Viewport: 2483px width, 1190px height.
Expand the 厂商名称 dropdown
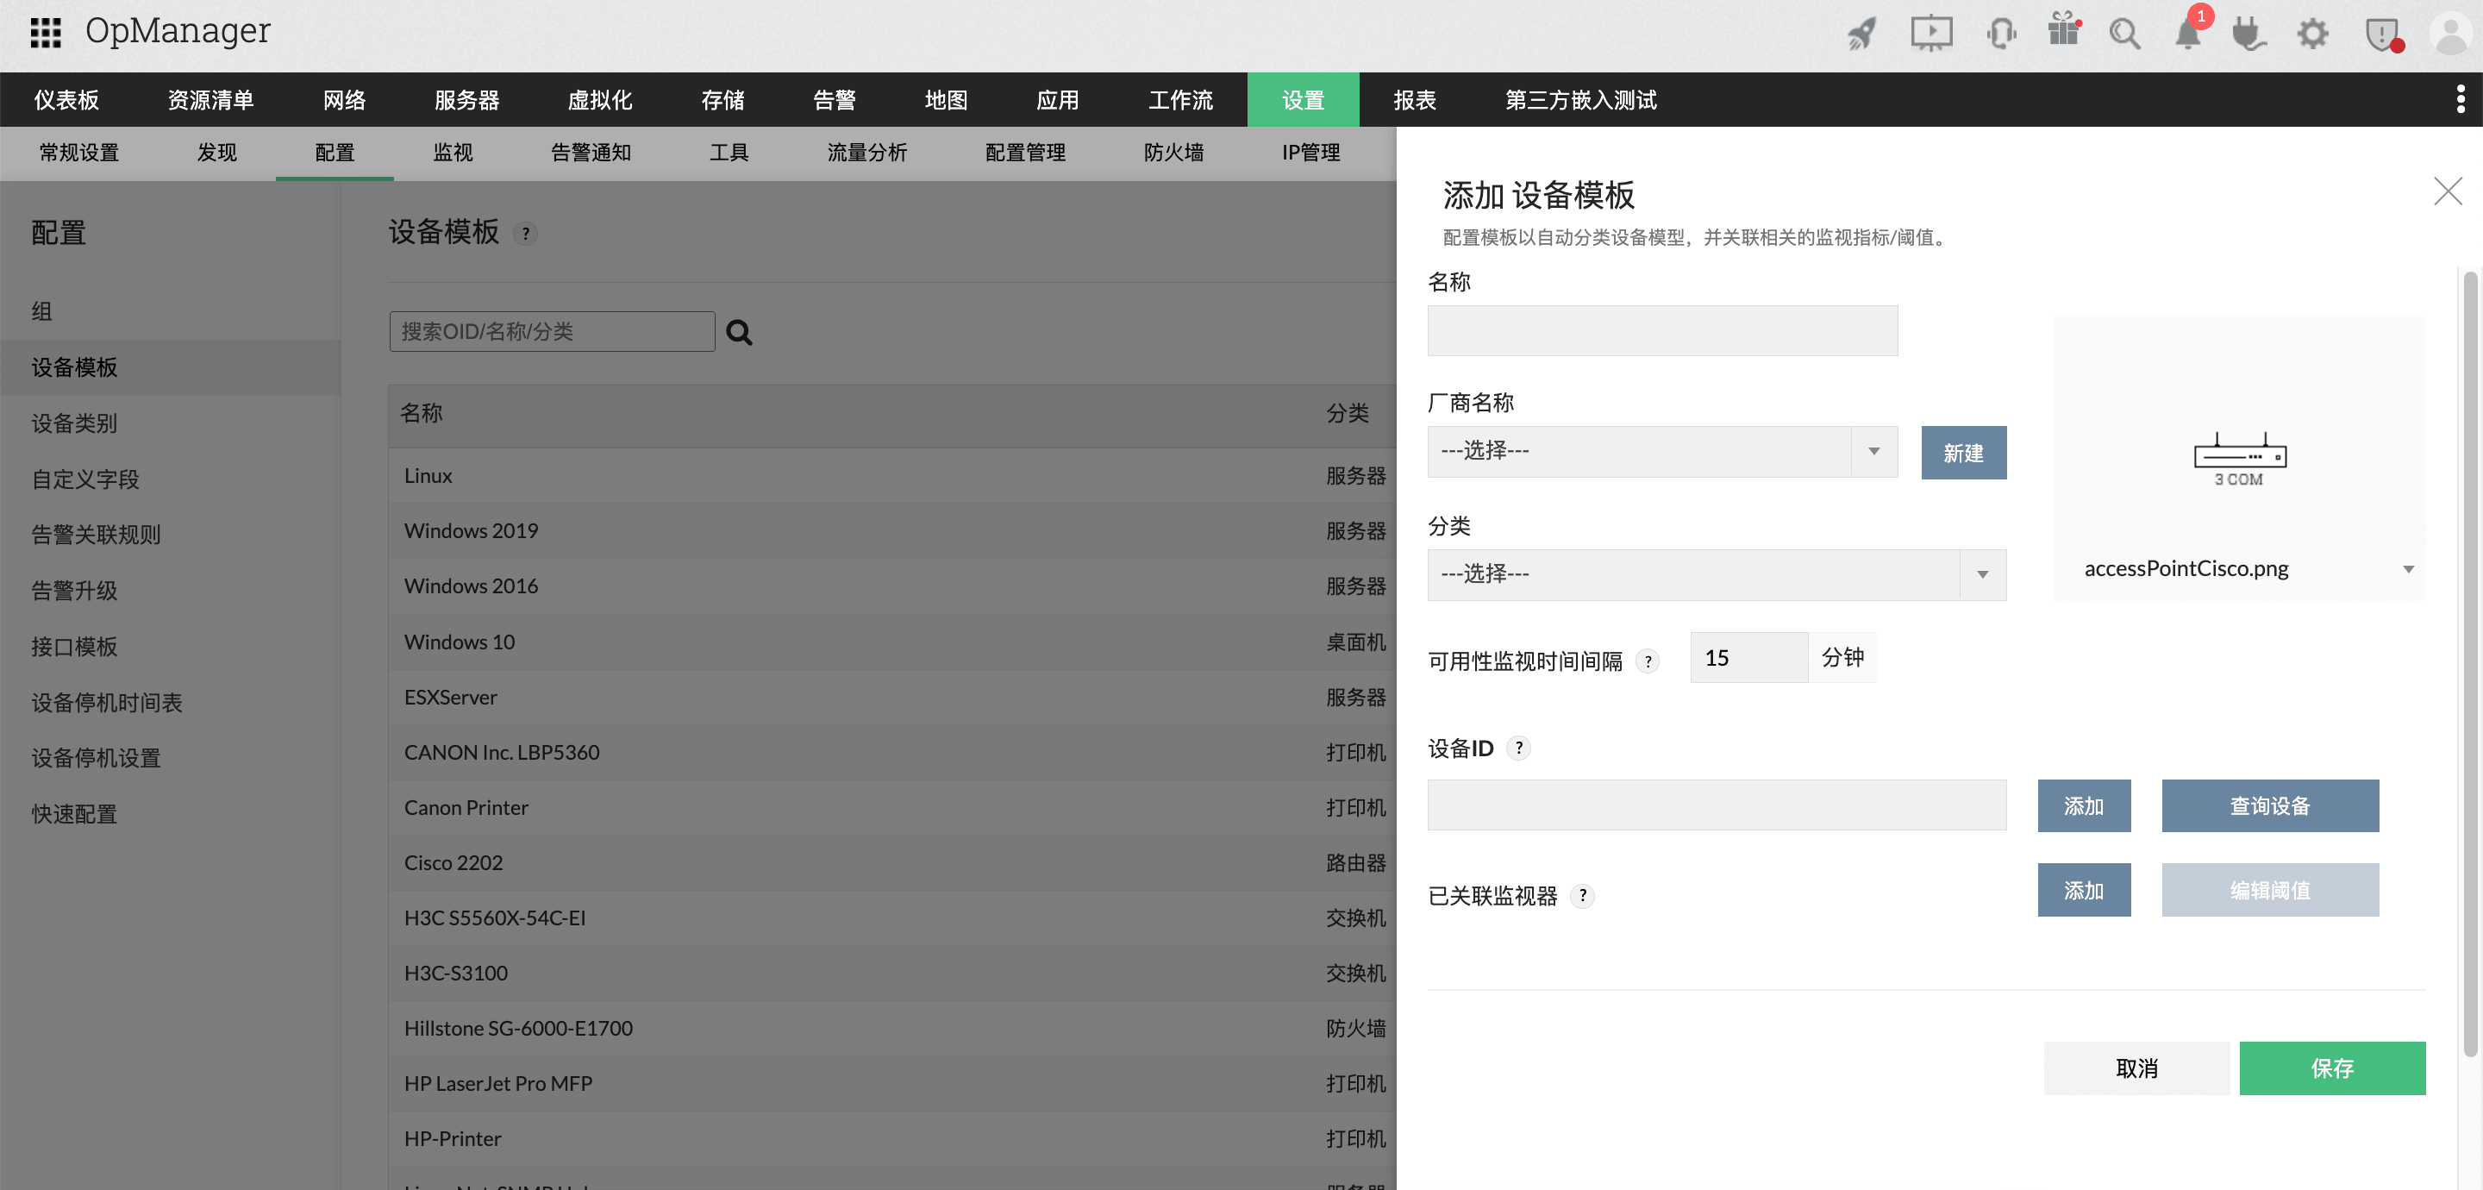point(1873,451)
